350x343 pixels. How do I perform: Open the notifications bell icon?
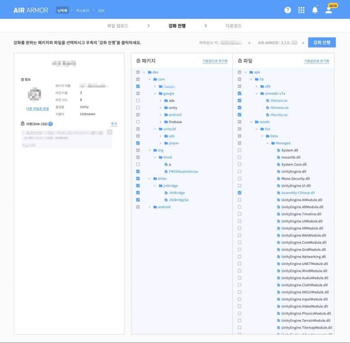315,10
